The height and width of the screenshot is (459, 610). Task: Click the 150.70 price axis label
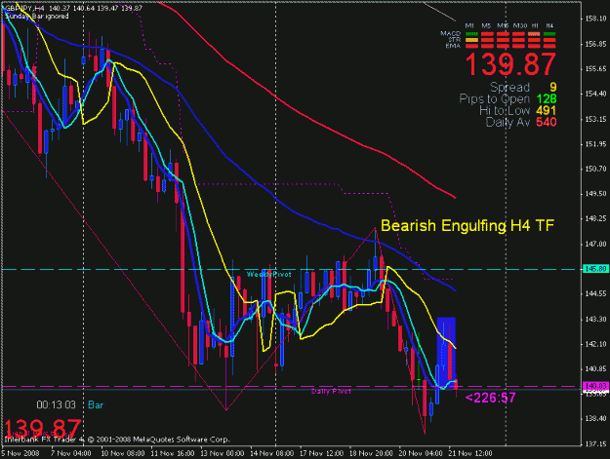(595, 169)
